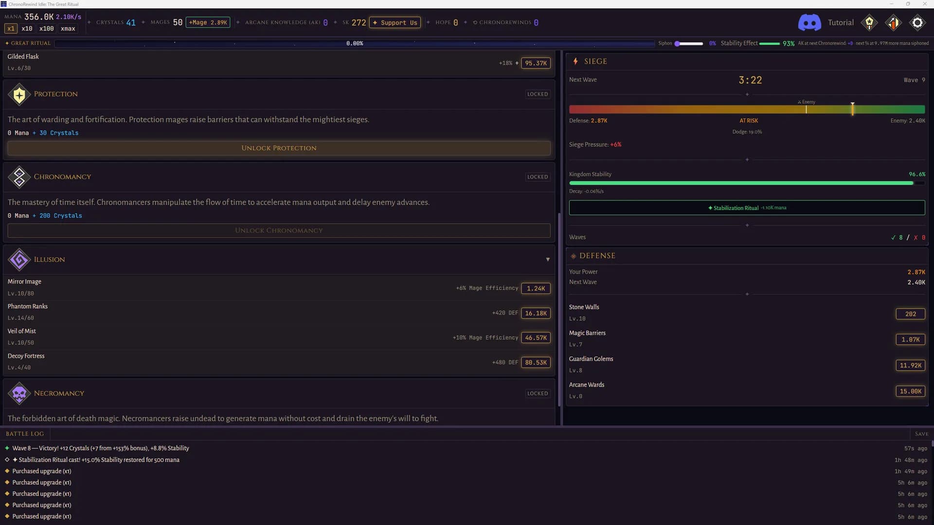Screen dimensions: 934x525
Task: Buy Mirror Image upgrade for 1.24K
Action: (x=536, y=288)
